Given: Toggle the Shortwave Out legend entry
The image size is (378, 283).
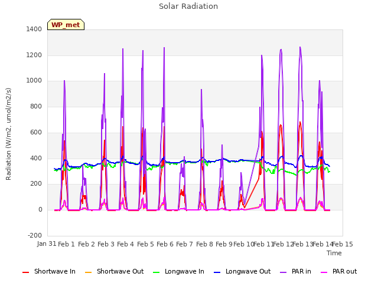Looking at the screenshot, I should pyautogui.click(x=114, y=271).
